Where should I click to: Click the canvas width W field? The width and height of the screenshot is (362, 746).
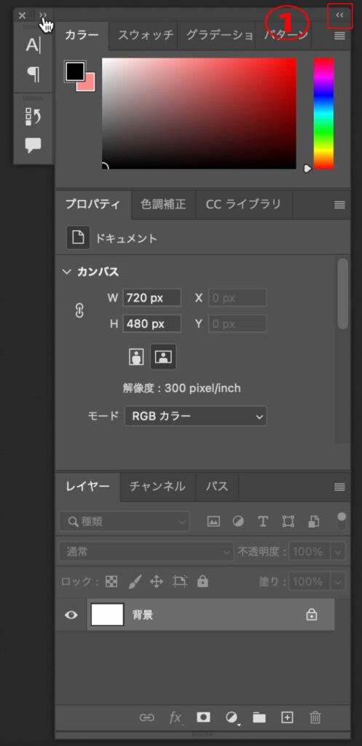tap(152, 298)
